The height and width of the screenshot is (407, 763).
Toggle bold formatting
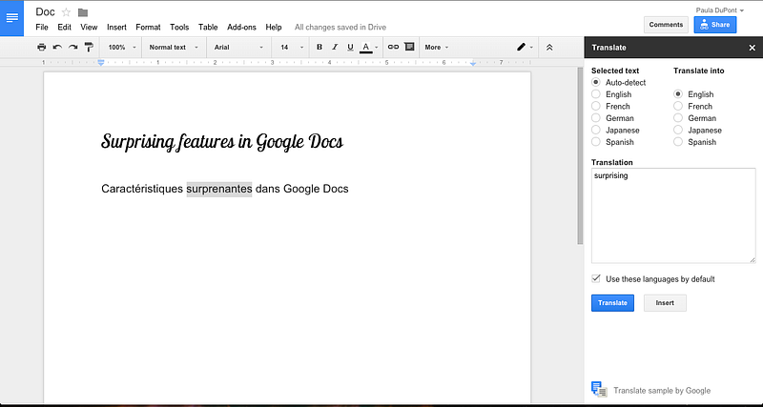click(319, 47)
